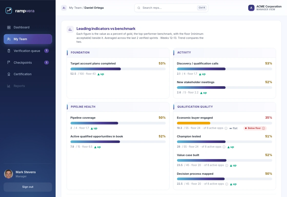
Task: Go to Checkpoints section
Action: pos(28,62)
